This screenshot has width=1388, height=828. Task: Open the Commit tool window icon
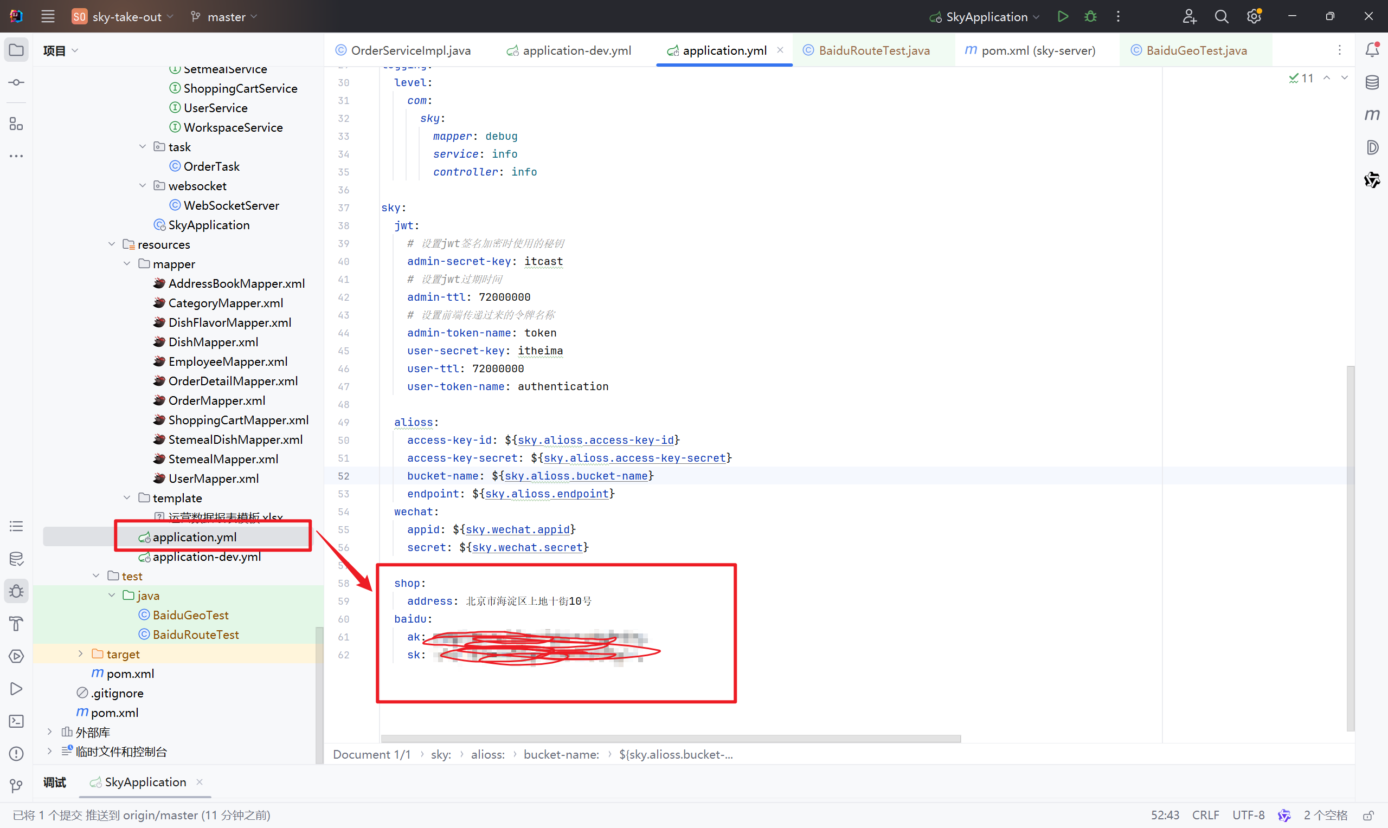click(16, 82)
